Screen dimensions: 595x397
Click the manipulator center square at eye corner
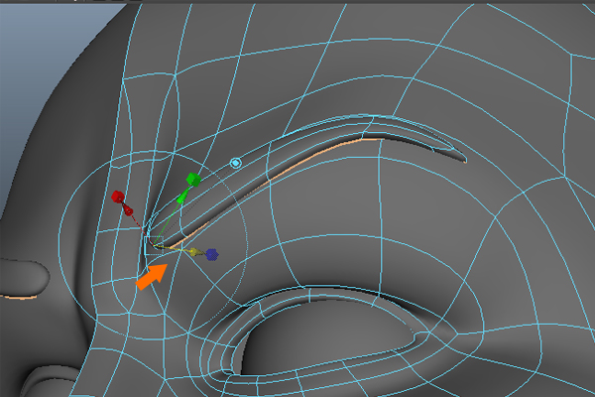[x=154, y=246]
